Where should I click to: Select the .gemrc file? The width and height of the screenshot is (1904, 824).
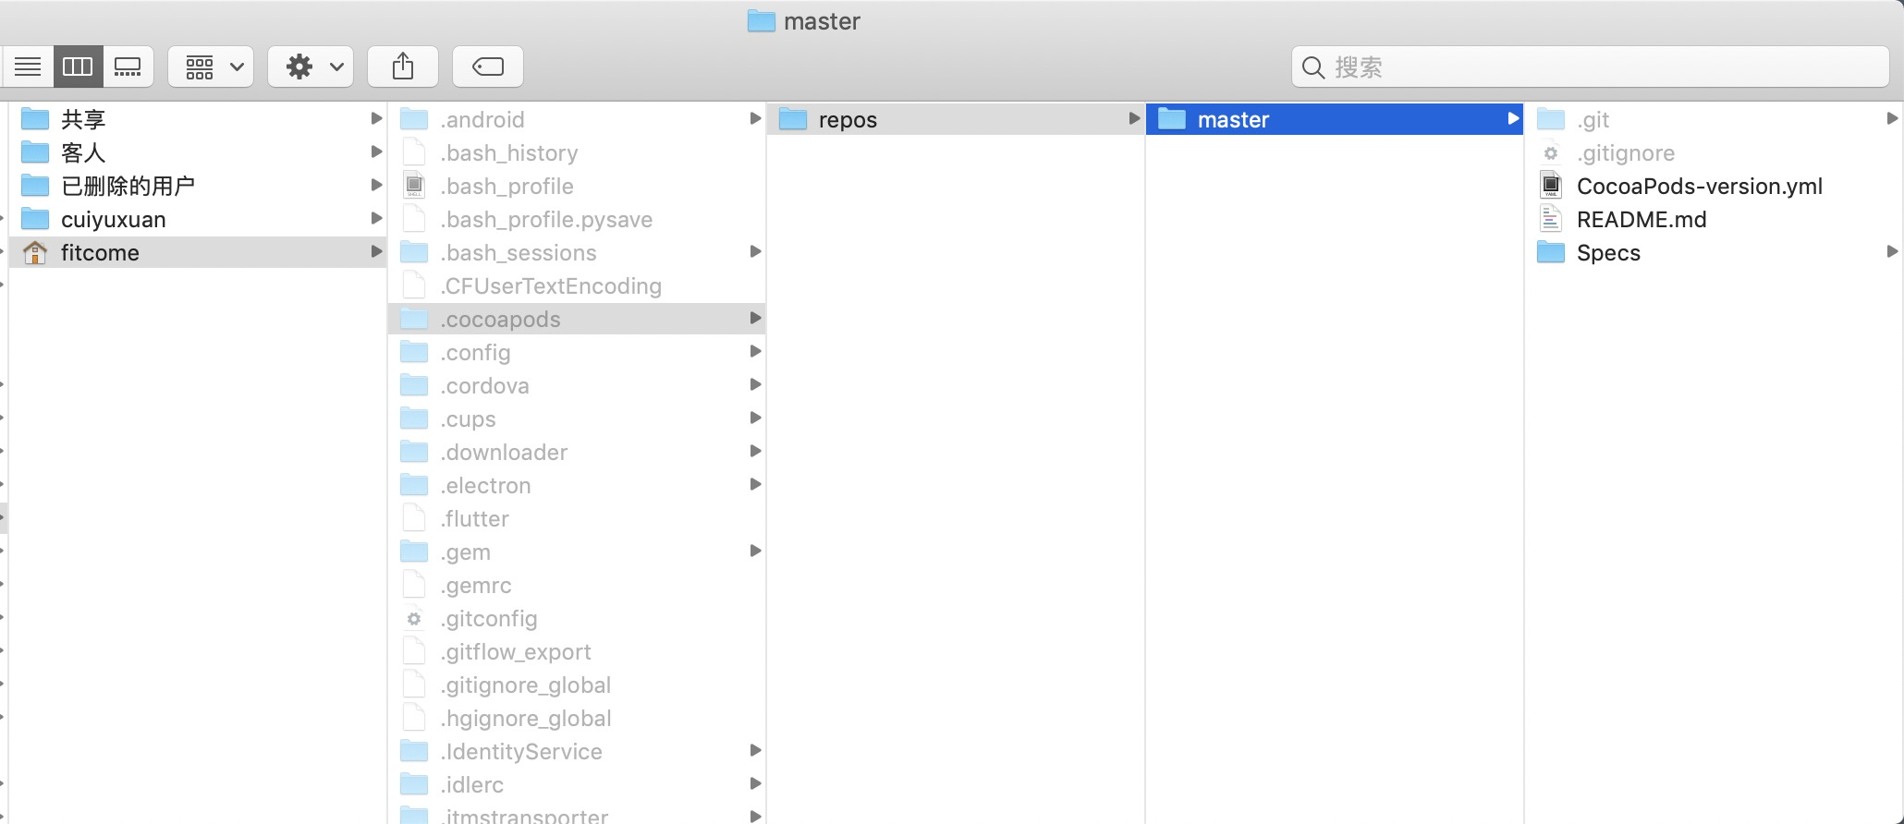577,585
